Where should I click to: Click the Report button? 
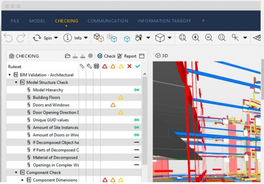(x=127, y=56)
